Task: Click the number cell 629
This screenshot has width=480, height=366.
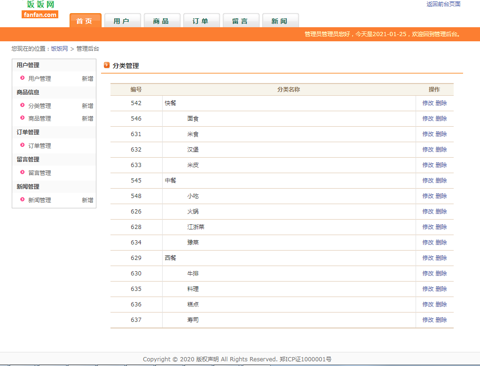Action: [136, 258]
